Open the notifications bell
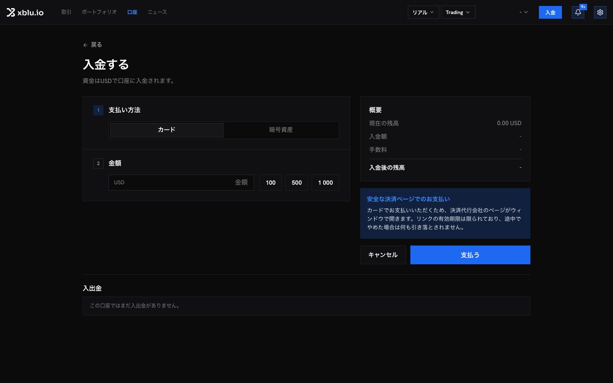613x383 pixels. point(578,12)
